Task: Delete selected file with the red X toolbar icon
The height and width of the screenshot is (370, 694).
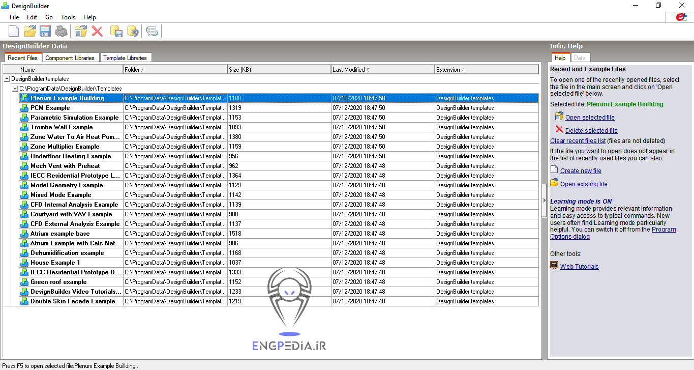Action: pos(97,31)
